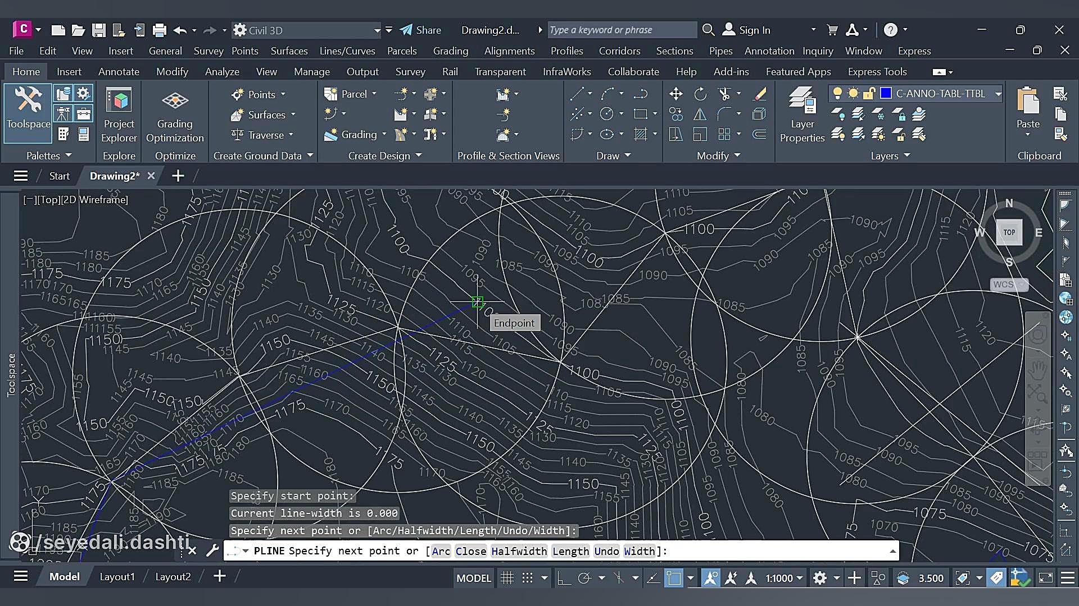1079x606 pixels.
Task: Click the Share button
Action: (420, 30)
